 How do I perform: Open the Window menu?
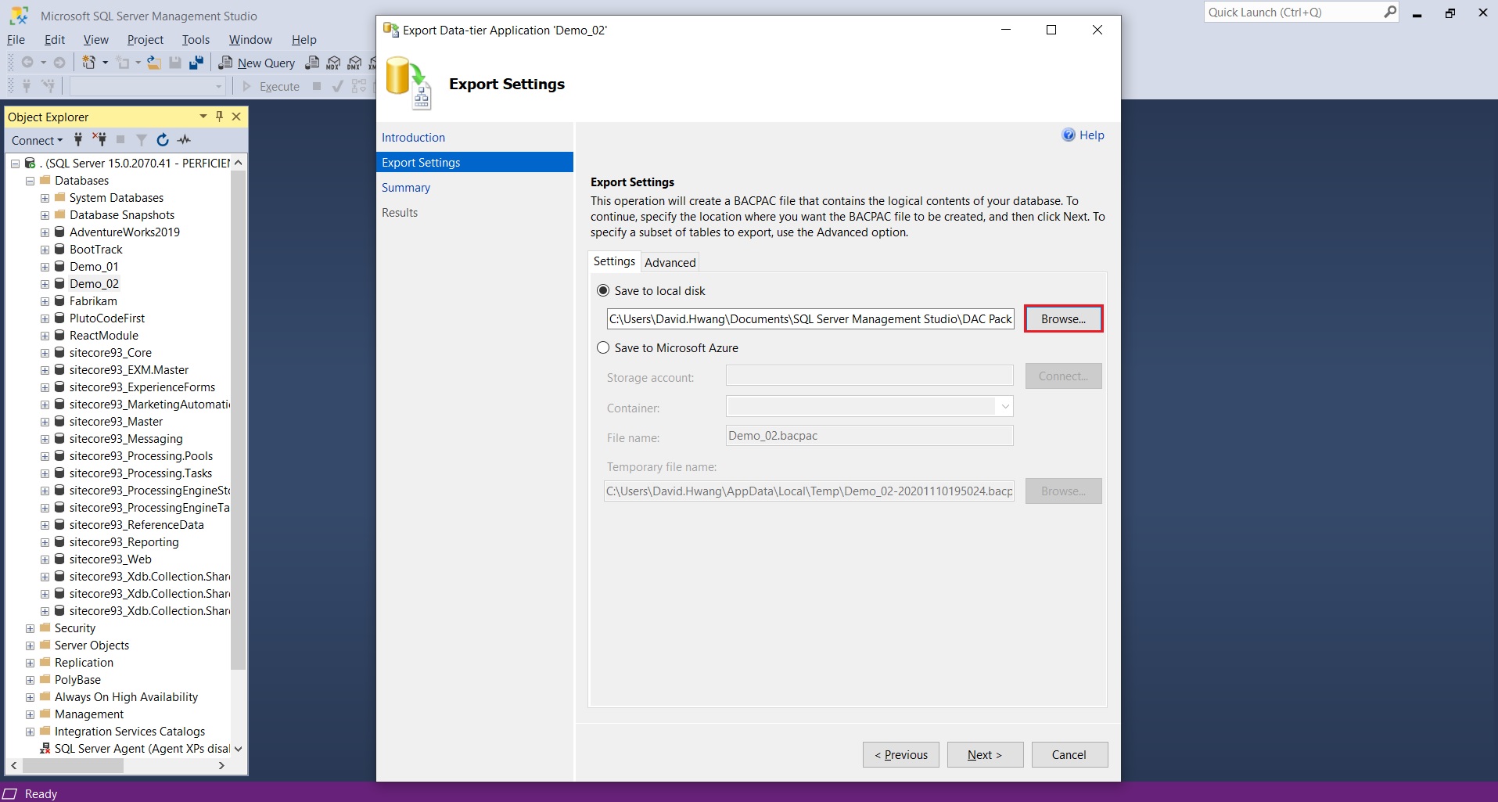pos(250,39)
